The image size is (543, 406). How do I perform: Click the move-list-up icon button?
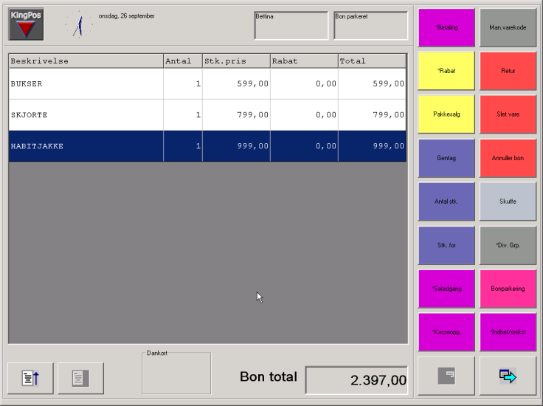[30, 378]
